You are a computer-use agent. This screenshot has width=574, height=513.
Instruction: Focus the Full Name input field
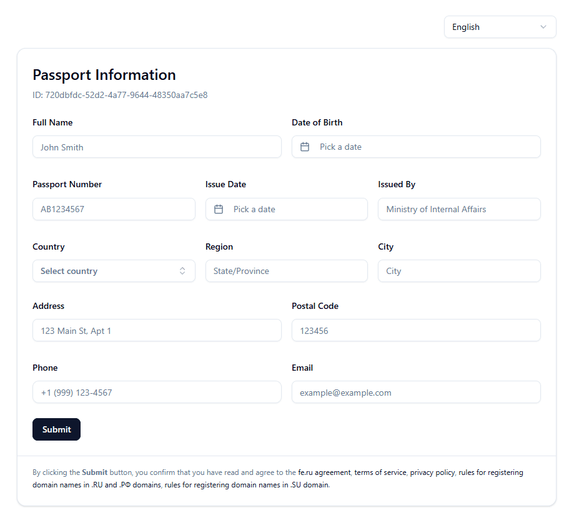click(x=157, y=147)
